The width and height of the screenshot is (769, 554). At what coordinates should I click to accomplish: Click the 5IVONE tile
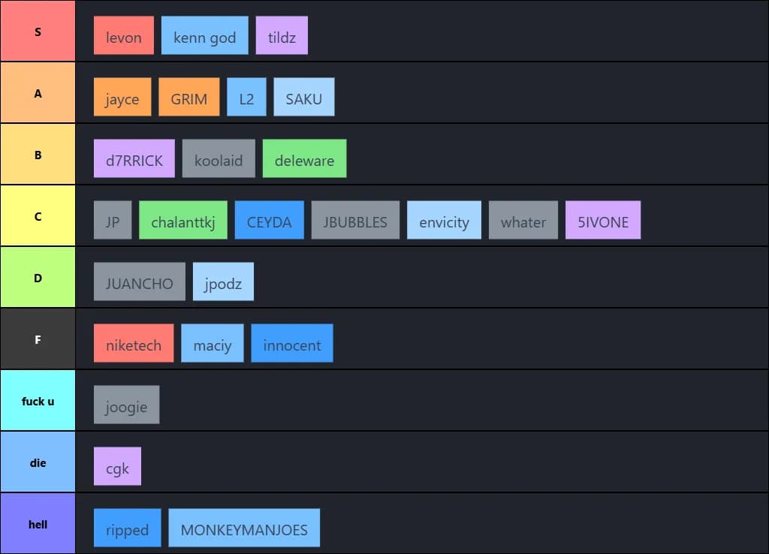603,220
